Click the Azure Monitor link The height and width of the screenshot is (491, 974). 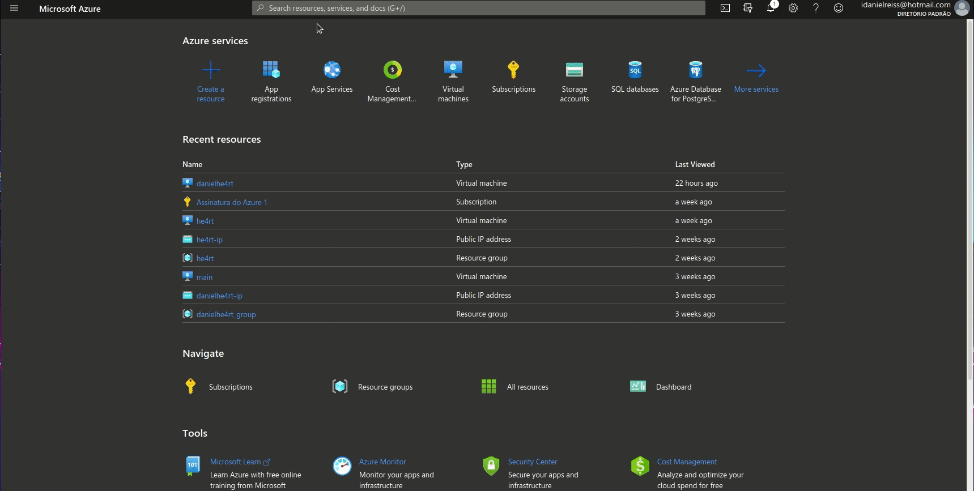(x=382, y=462)
